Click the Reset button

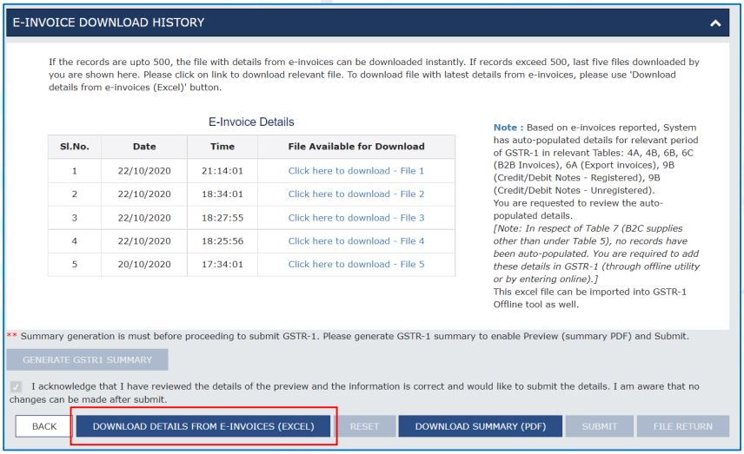point(364,426)
